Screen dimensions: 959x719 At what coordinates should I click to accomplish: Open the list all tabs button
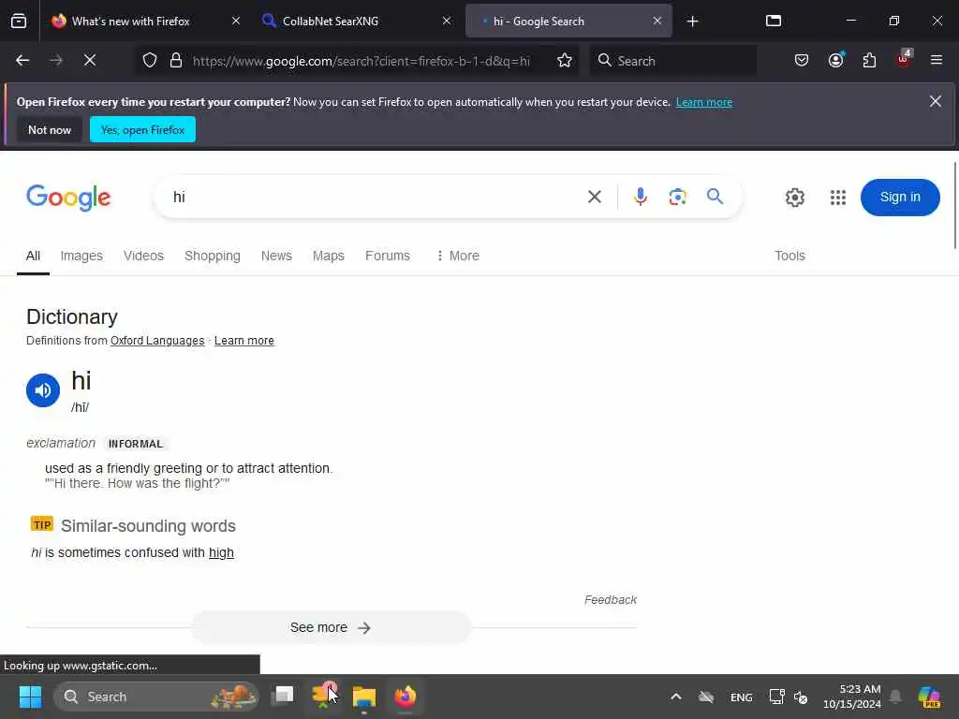(x=774, y=21)
